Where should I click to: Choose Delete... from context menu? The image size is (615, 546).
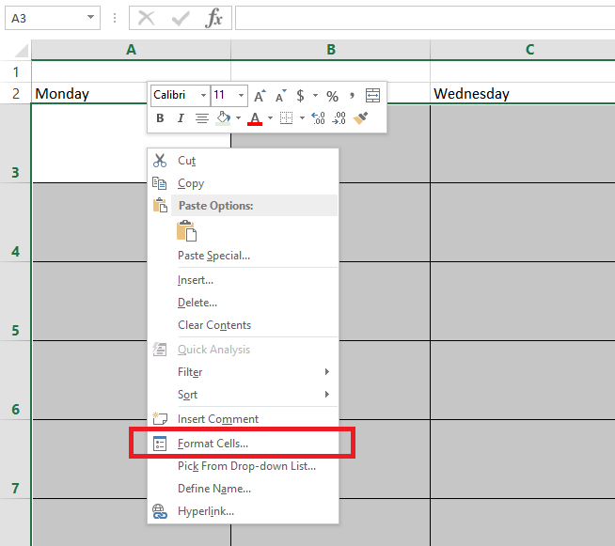(243, 303)
